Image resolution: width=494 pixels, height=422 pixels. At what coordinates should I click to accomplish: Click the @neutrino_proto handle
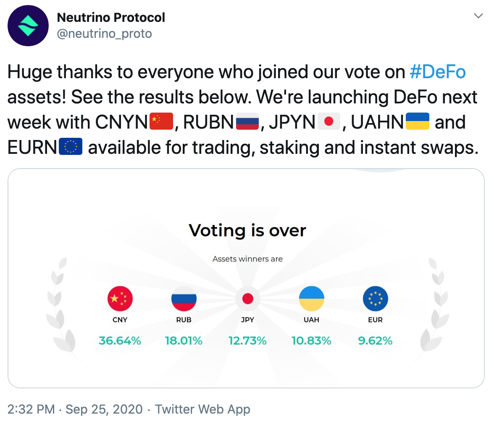(x=104, y=34)
